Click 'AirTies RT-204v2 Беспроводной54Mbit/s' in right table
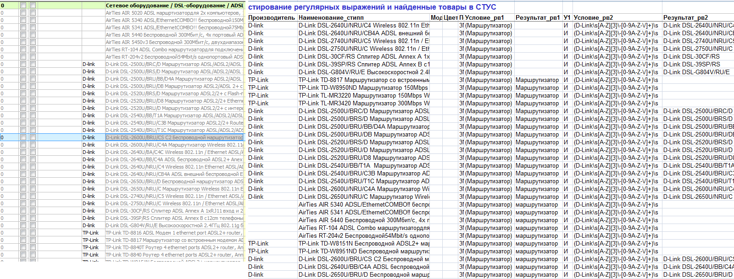This screenshot has width=734, height=279. [x=364, y=235]
